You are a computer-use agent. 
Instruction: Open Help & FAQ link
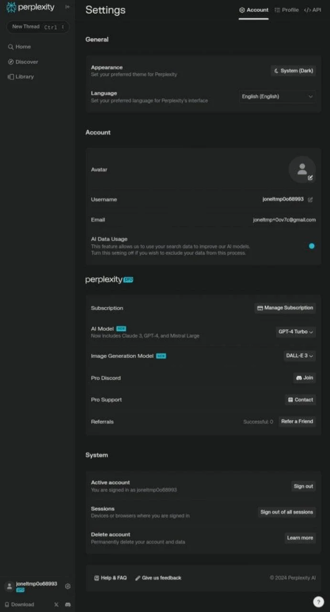[111, 578]
